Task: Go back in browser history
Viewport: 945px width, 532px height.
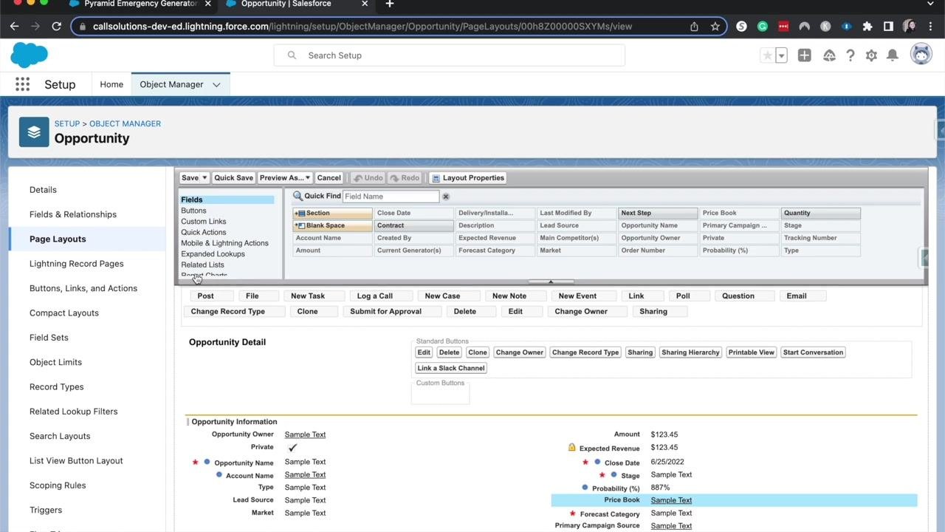Action: pyautogui.click(x=14, y=26)
